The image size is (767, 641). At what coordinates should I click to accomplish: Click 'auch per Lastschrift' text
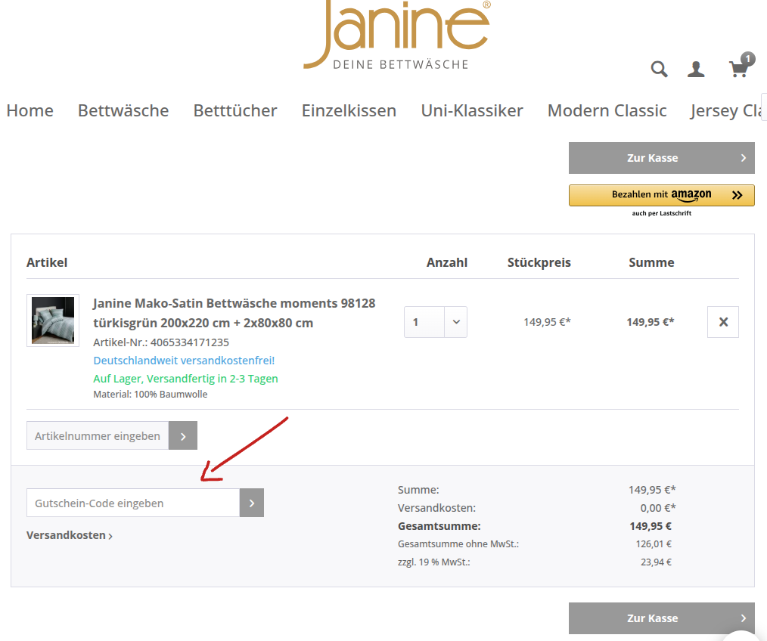point(661,213)
